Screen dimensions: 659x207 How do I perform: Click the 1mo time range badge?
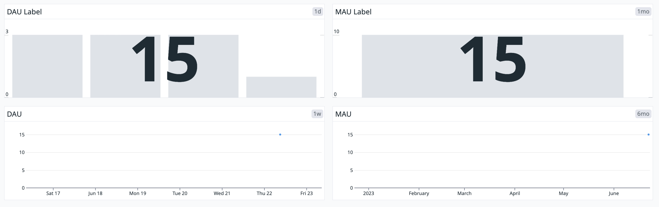pos(643,12)
